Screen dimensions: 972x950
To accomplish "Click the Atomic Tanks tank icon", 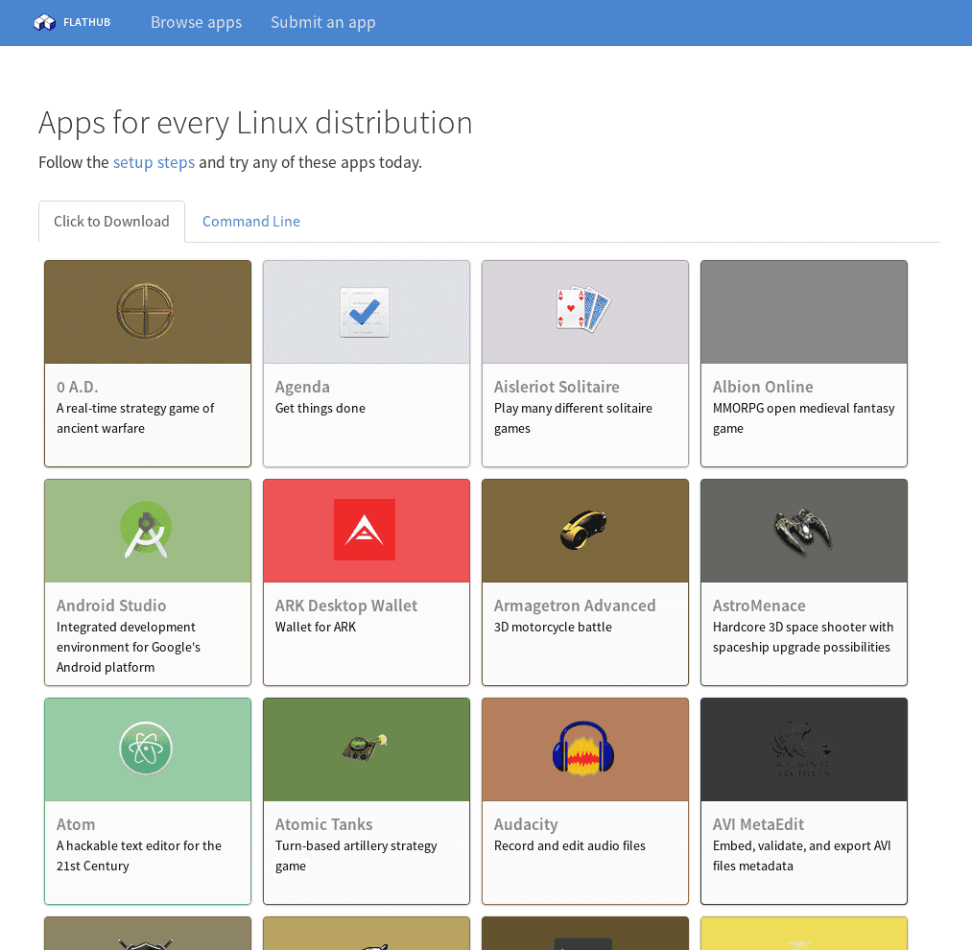I will [x=365, y=747].
